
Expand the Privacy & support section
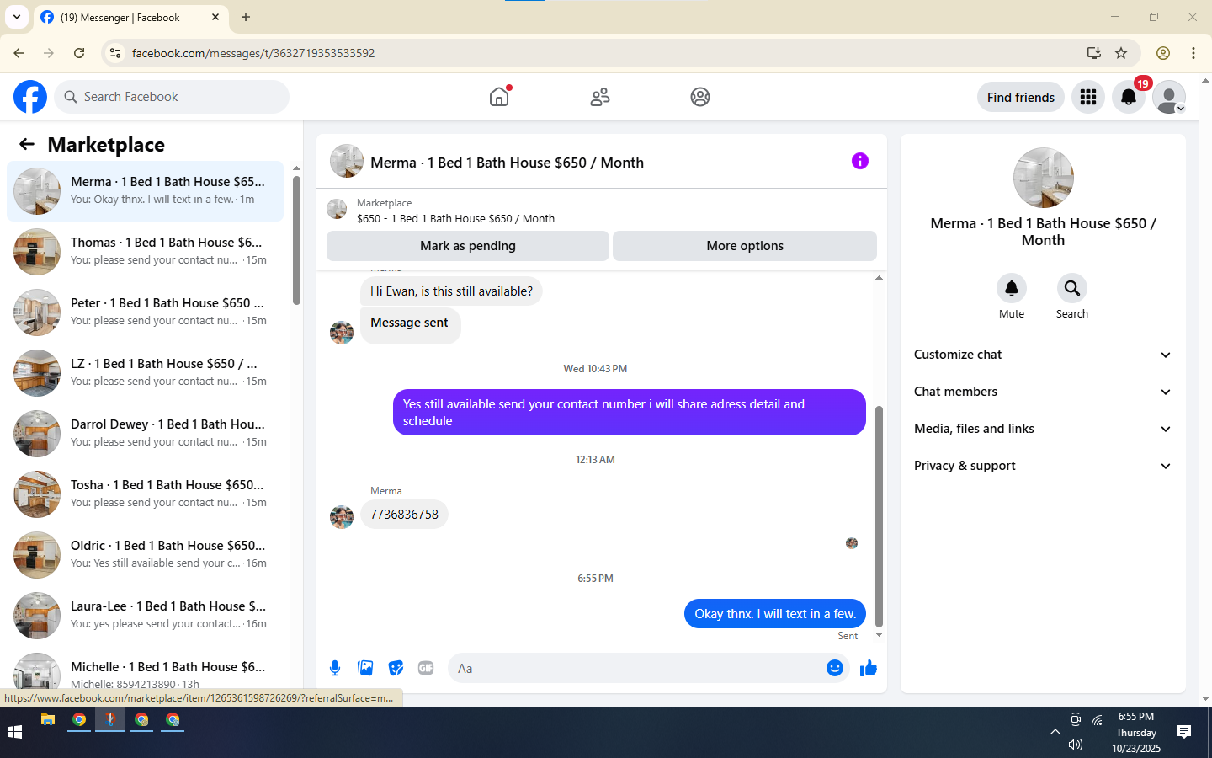pos(1043,466)
